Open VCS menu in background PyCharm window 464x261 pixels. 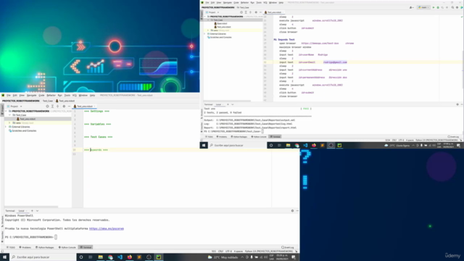[265, 3]
